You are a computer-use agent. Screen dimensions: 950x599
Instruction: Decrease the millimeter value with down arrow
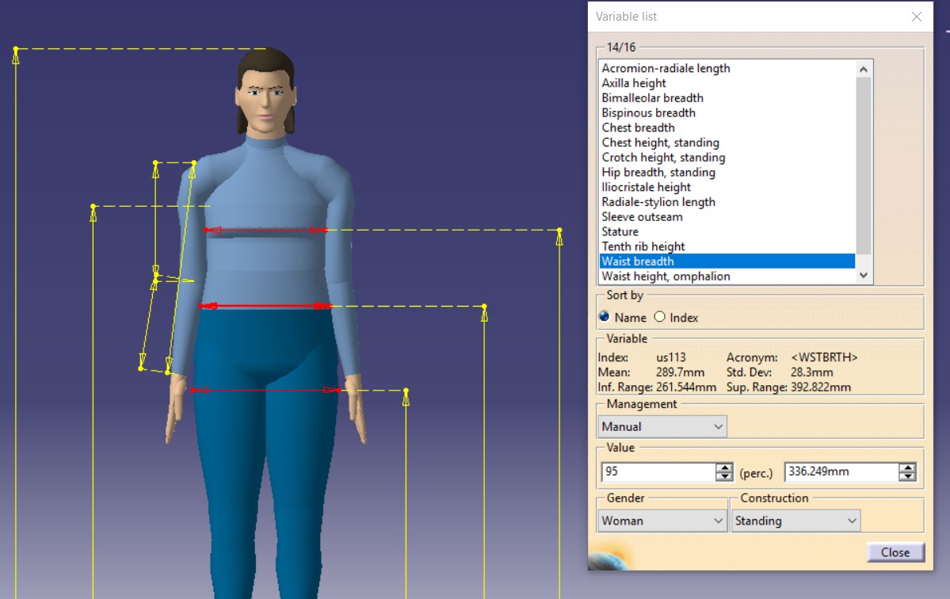pos(907,476)
